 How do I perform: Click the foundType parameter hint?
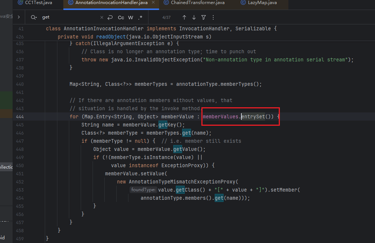(143, 190)
